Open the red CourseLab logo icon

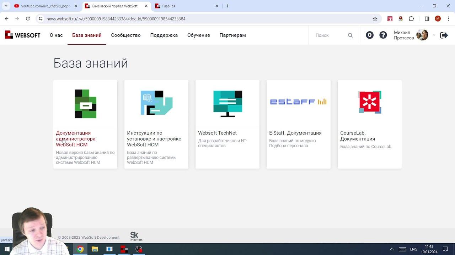pyautogui.click(x=370, y=102)
